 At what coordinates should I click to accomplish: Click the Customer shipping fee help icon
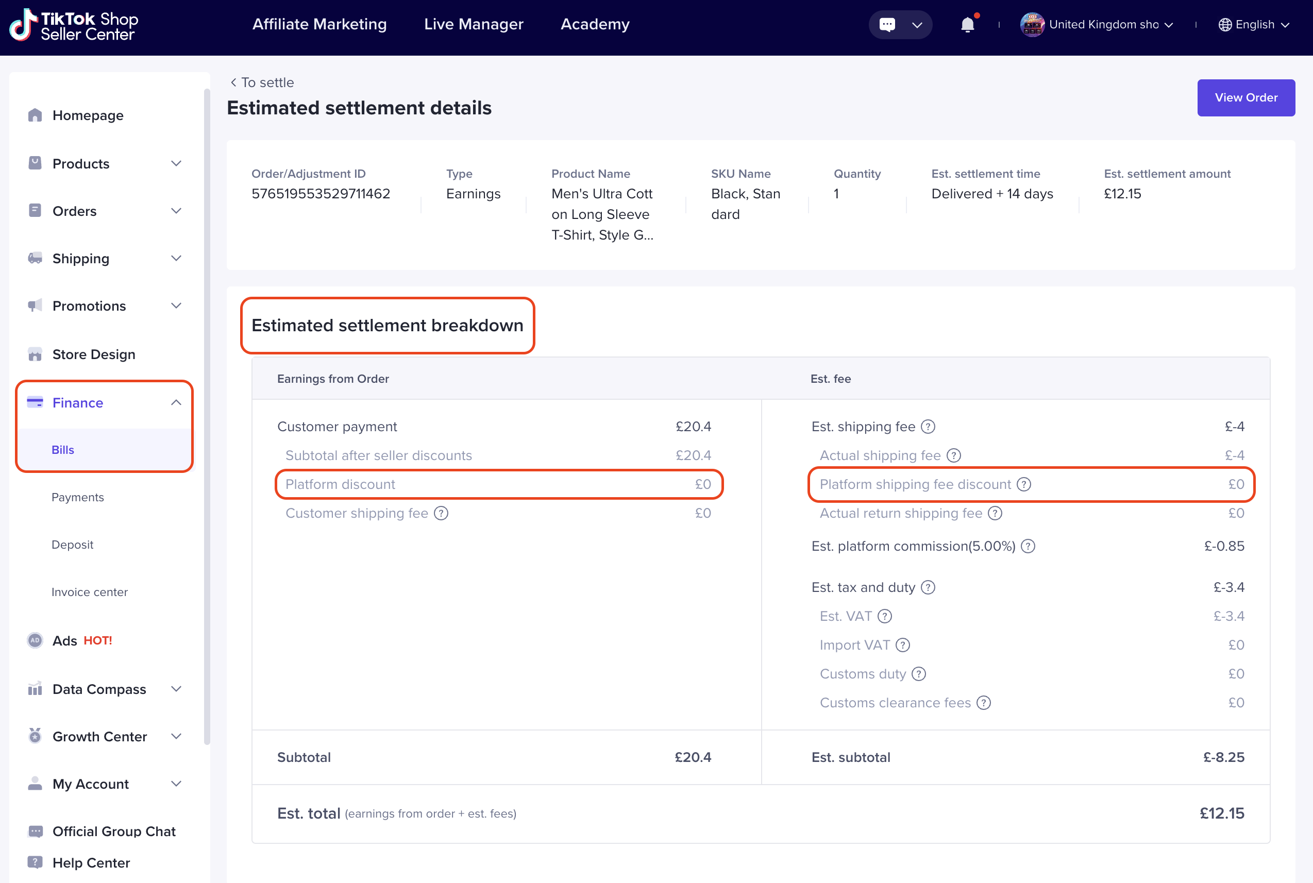point(441,513)
